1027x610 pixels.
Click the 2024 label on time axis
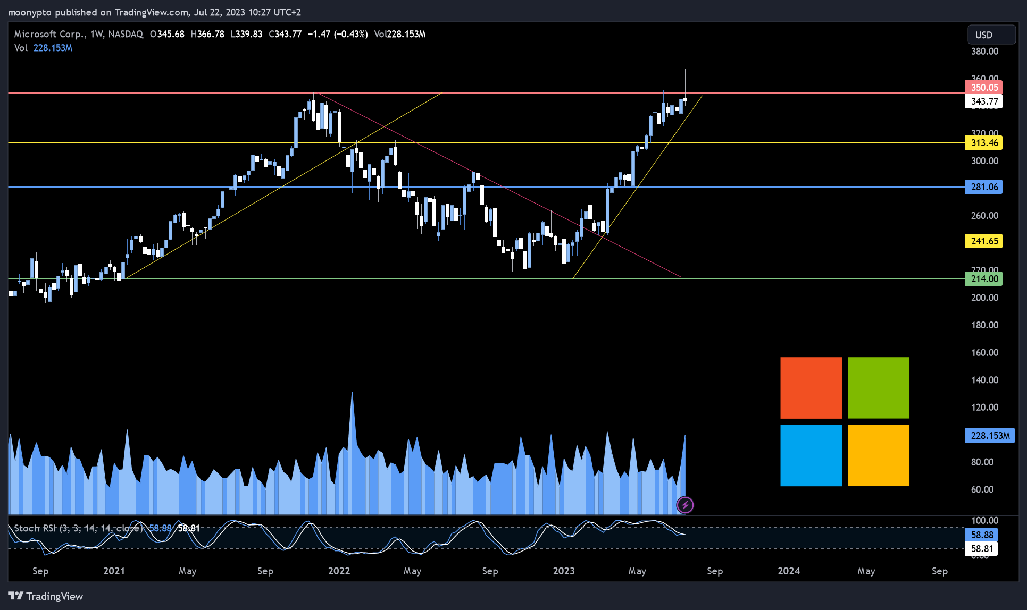[x=789, y=571]
